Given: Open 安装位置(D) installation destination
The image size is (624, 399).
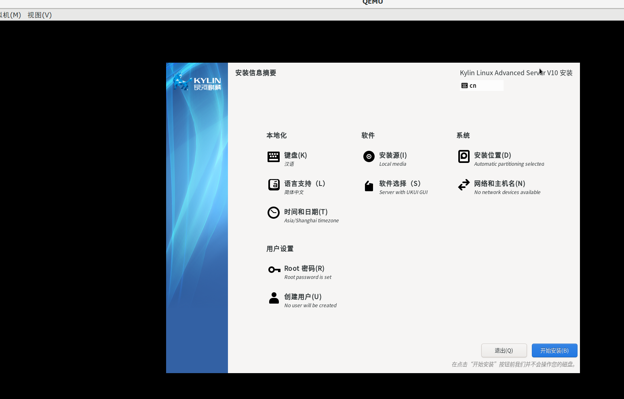Looking at the screenshot, I should coord(493,155).
